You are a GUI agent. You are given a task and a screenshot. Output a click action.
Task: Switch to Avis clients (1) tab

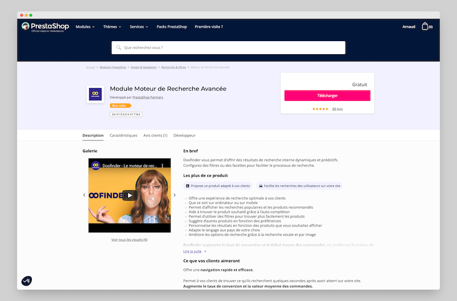(155, 135)
